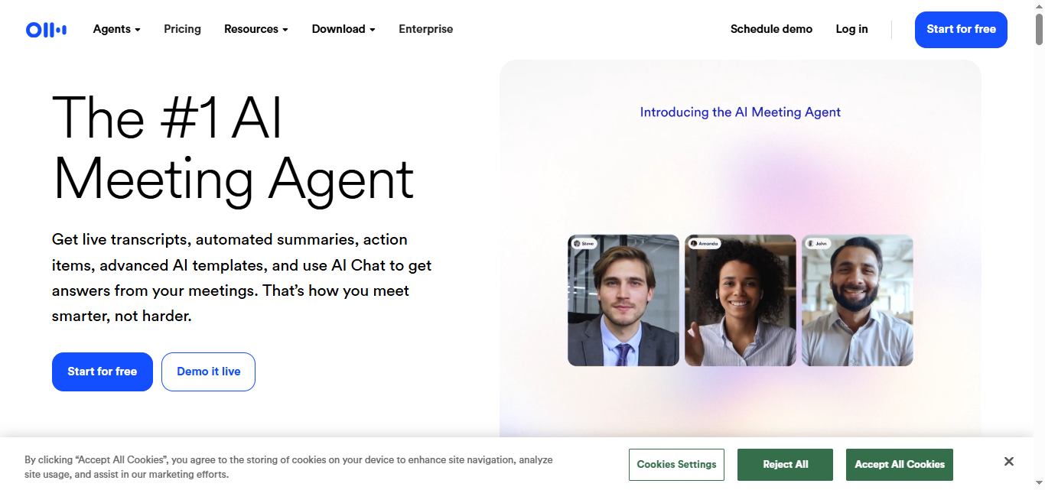Image resolution: width=1045 pixels, height=490 pixels.
Task: Click Steve's video thumbnail
Action: (x=623, y=300)
